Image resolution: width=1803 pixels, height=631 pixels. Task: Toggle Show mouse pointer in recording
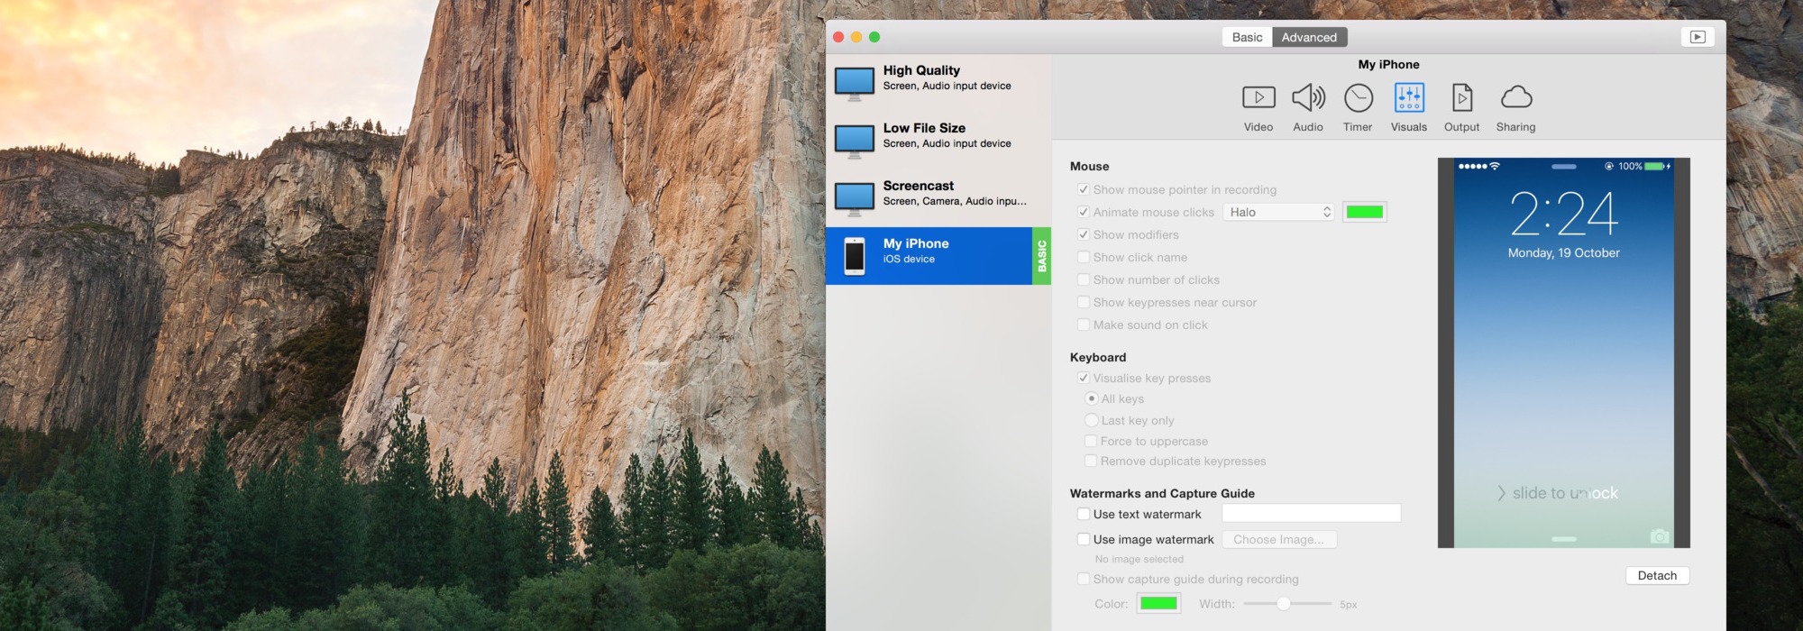(x=1084, y=189)
